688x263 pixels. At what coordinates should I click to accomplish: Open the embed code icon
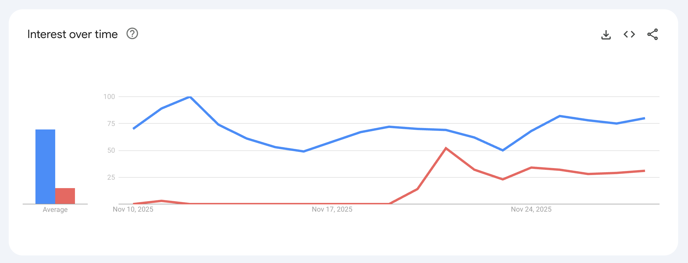click(x=629, y=34)
